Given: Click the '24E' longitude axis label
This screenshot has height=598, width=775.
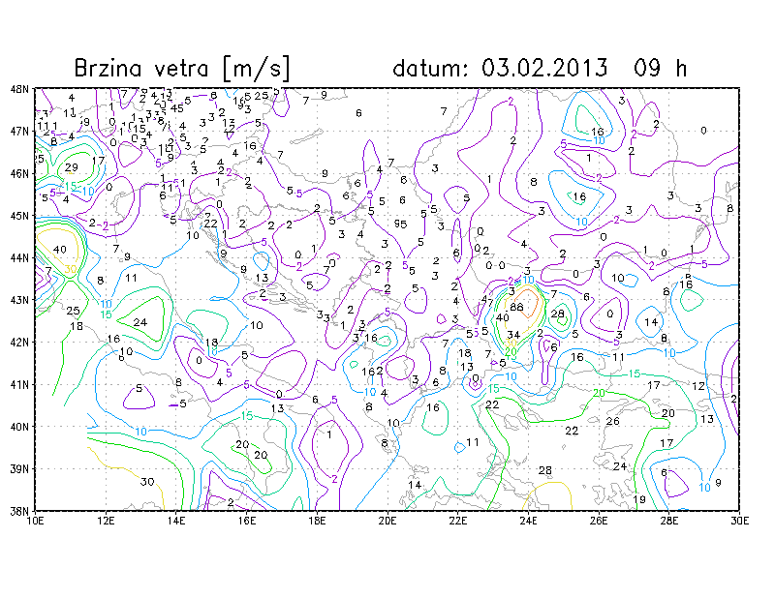Looking at the screenshot, I should (528, 521).
